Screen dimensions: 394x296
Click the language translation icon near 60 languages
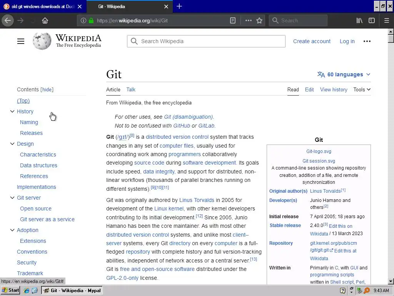pos(321,74)
